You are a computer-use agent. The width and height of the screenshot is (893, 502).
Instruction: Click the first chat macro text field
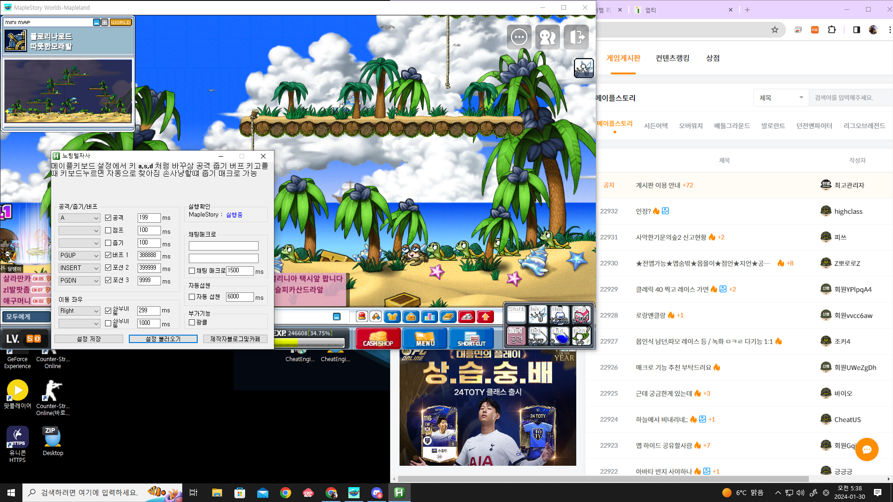tap(223, 246)
